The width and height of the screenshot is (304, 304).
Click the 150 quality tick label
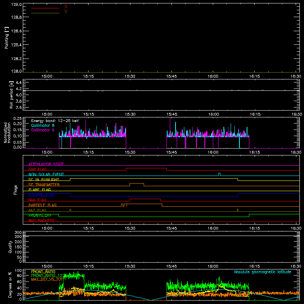tap(18, 247)
